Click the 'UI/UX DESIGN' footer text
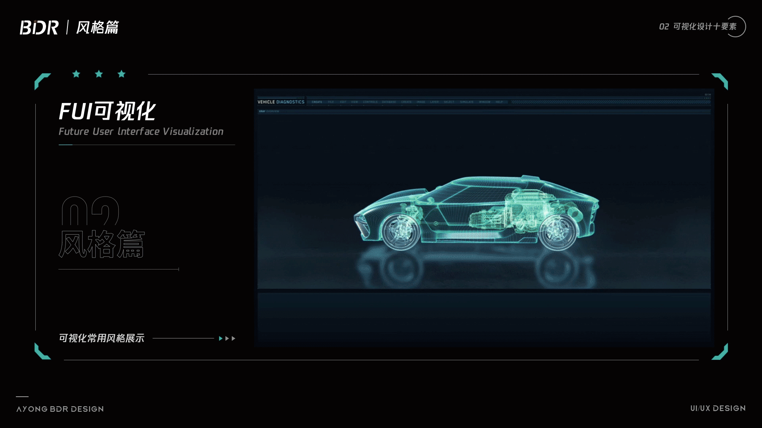Image resolution: width=762 pixels, height=428 pixels. point(718,408)
